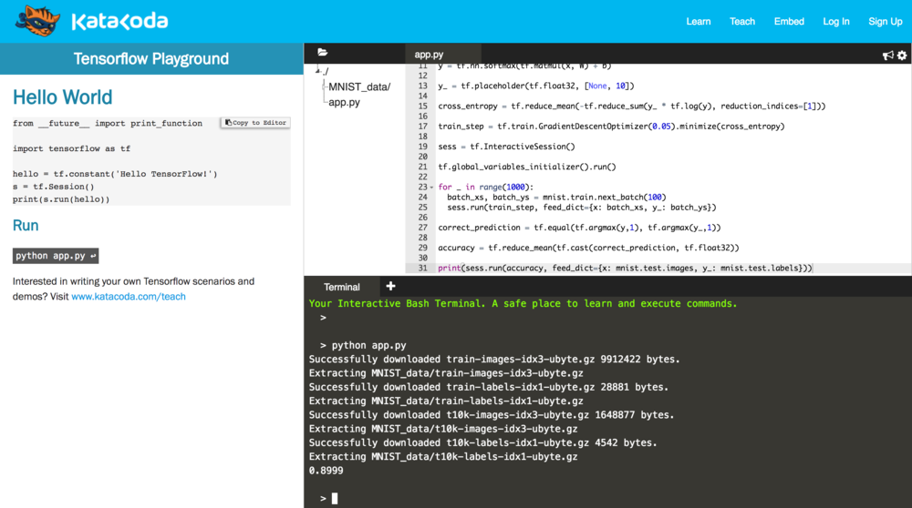This screenshot has width=912, height=508.
Task: Run the python app.py command button
Action: pos(56,256)
